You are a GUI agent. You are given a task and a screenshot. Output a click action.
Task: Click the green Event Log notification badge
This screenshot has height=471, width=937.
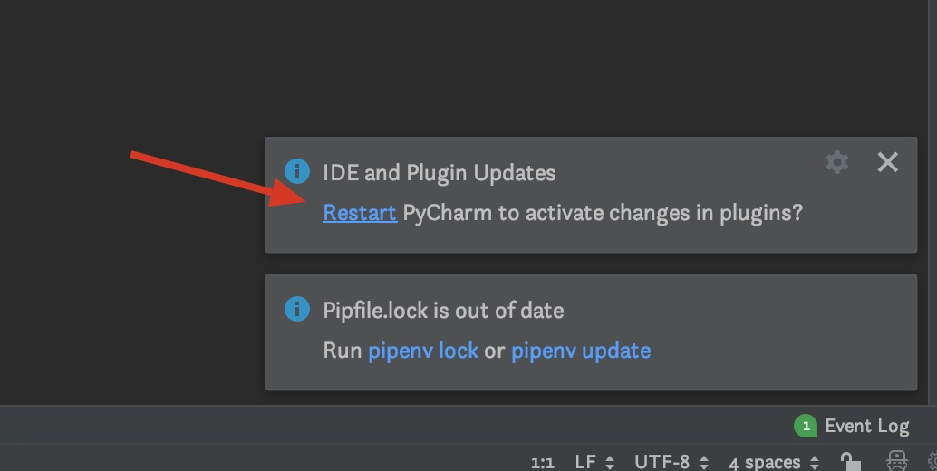(806, 427)
